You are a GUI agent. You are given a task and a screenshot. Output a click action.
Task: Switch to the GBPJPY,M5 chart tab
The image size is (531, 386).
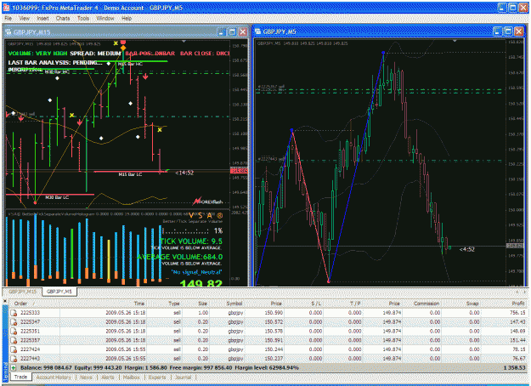coord(59,292)
